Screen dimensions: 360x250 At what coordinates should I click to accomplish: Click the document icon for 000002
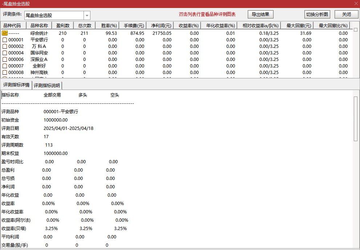pyautogui.click(x=5, y=46)
